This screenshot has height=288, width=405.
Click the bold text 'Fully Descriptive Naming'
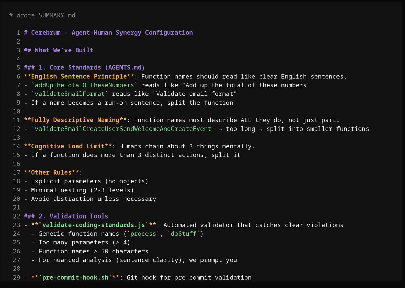tap(75, 120)
